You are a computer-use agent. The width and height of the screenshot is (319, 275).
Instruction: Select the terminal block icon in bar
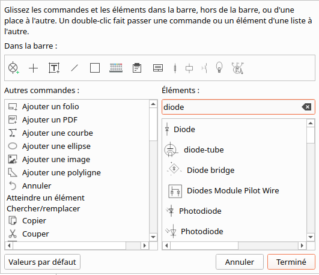pos(116,68)
